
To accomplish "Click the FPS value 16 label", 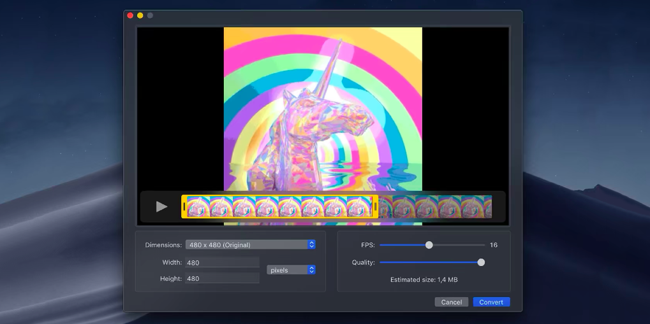I will point(493,244).
